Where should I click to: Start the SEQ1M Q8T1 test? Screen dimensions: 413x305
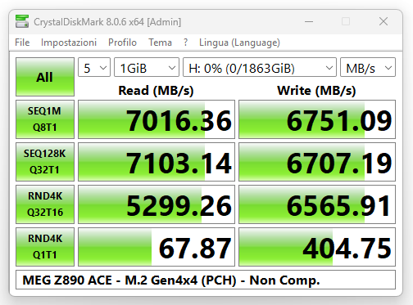pyautogui.click(x=45, y=119)
